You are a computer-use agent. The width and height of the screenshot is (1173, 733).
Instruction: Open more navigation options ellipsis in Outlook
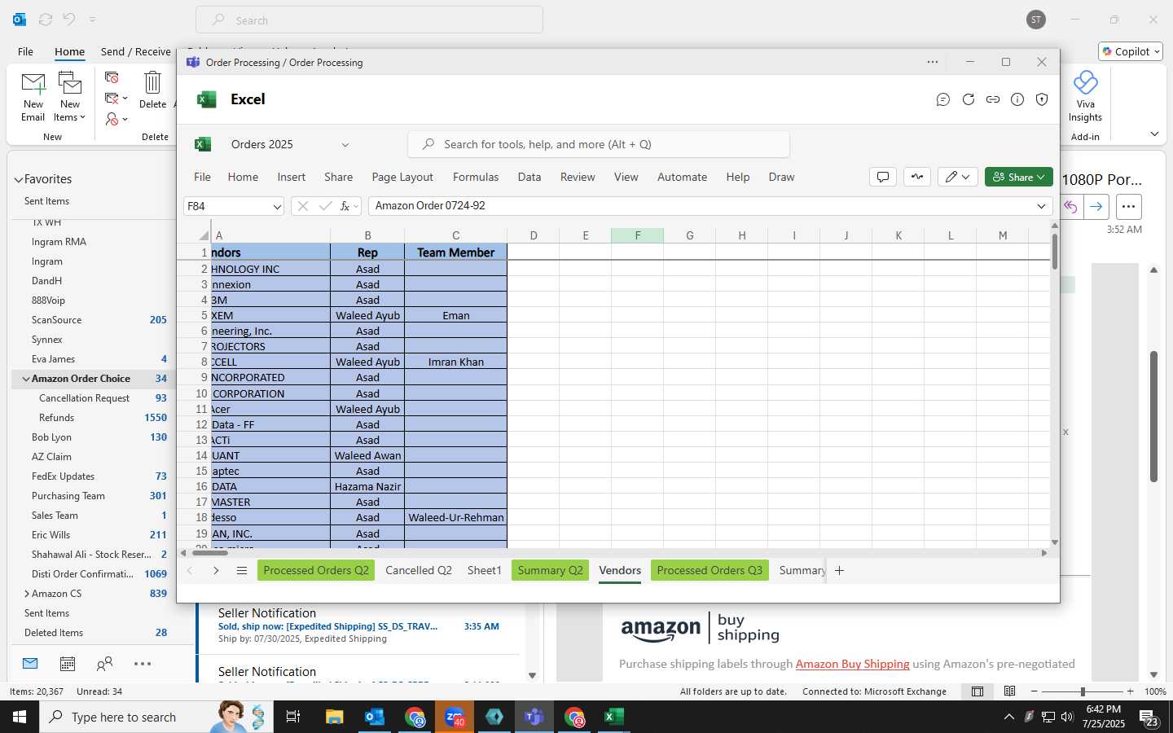click(x=143, y=664)
